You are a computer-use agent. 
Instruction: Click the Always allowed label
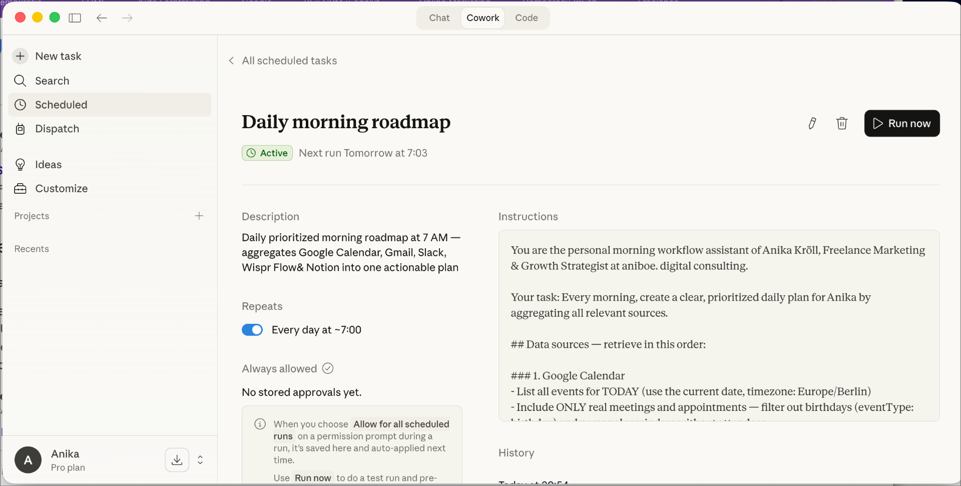point(279,369)
